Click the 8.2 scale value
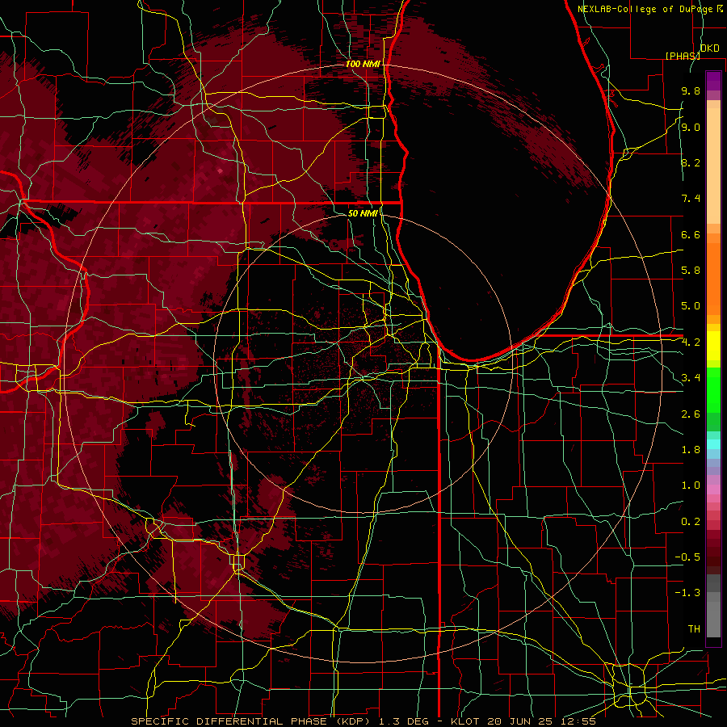The width and height of the screenshot is (727, 727). [691, 162]
